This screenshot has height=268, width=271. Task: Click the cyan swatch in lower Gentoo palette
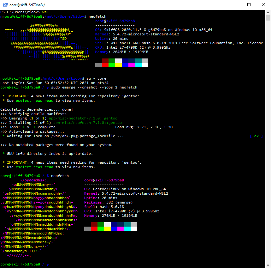[127, 229]
